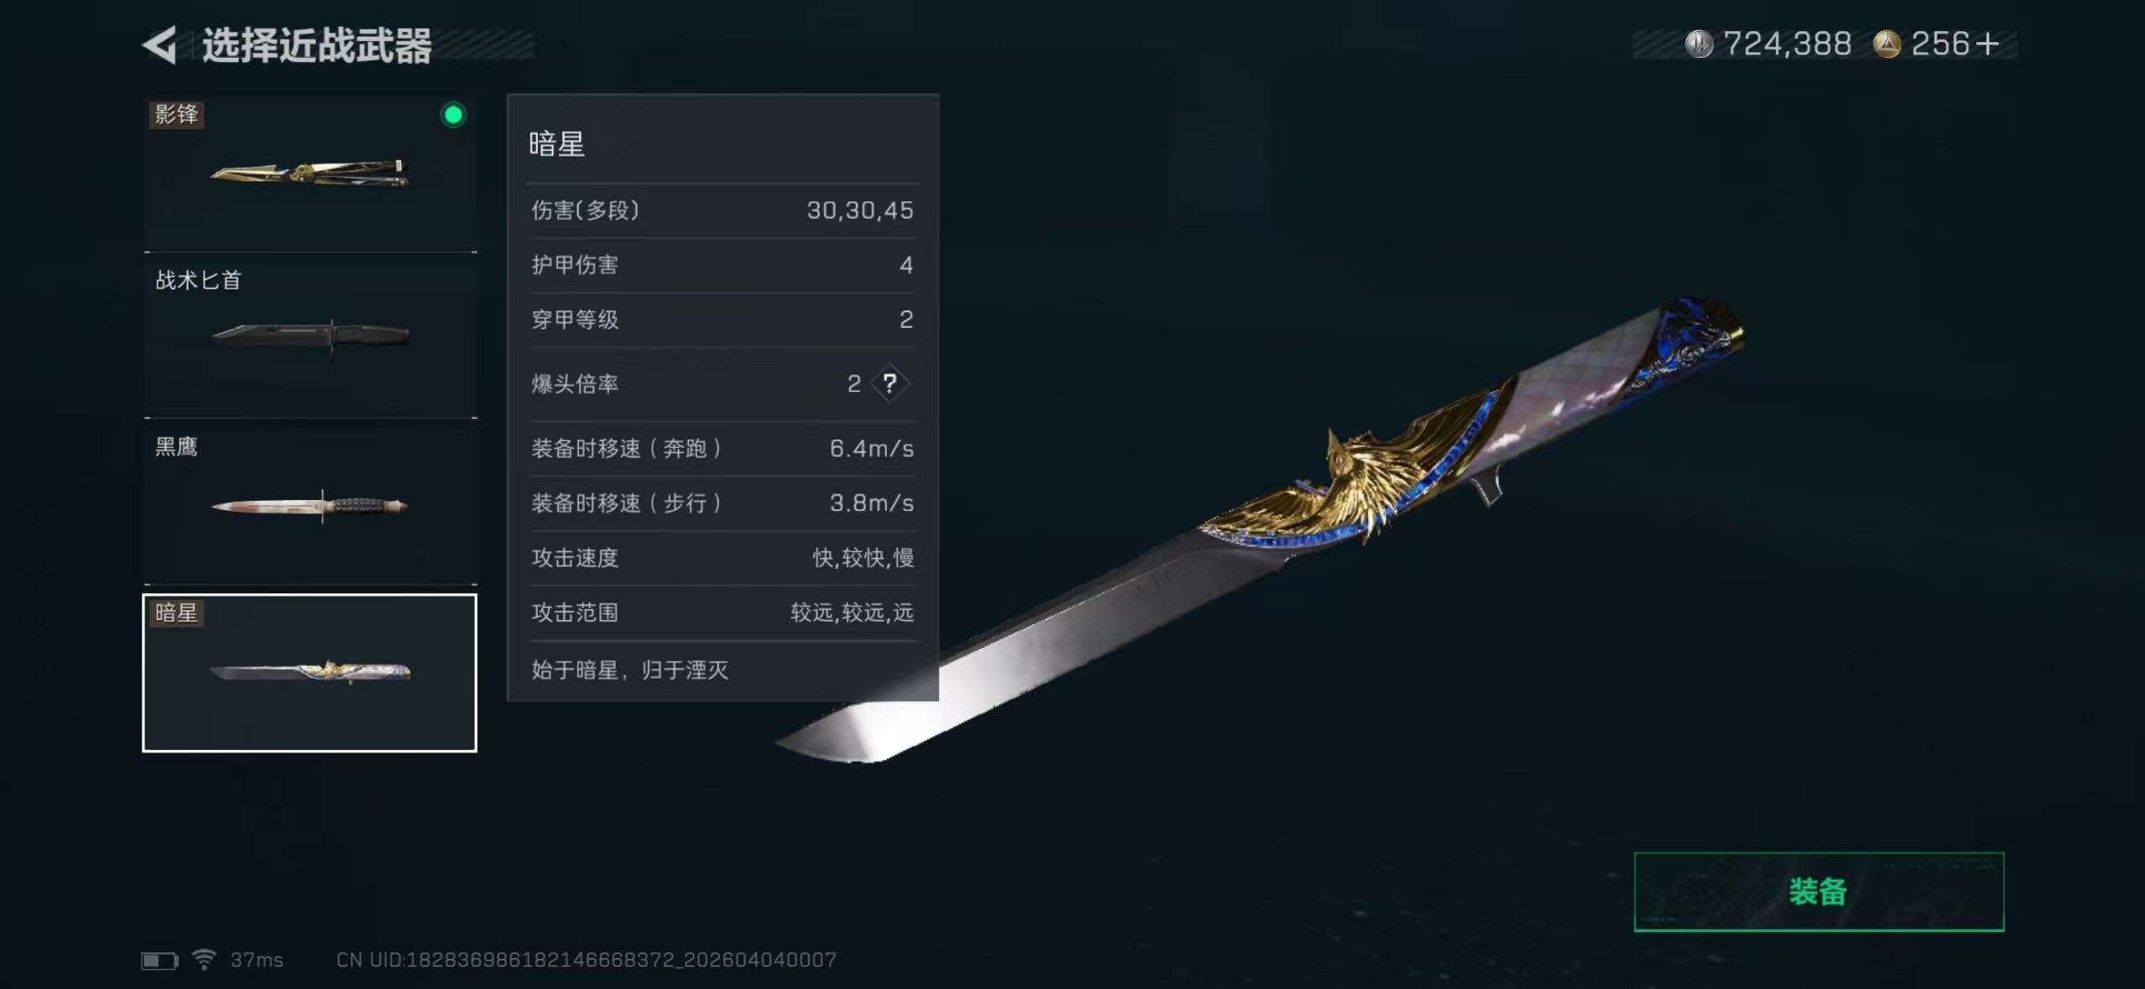Image resolution: width=2145 pixels, height=989 pixels.
Task: Open the headshot multiplier help icon
Action: coord(890,384)
